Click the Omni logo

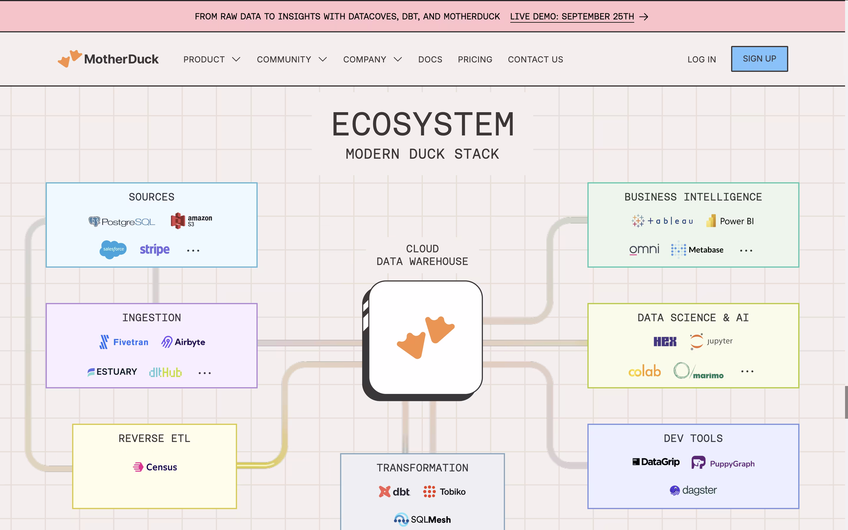pyautogui.click(x=644, y=249)
